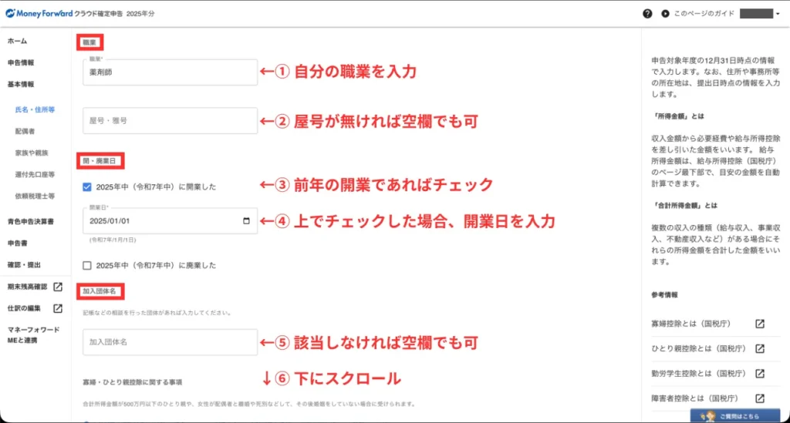Viewport: 790px width, 423px height.
Task: Click the 加入団体名 input field
Action: coord(170,342)
